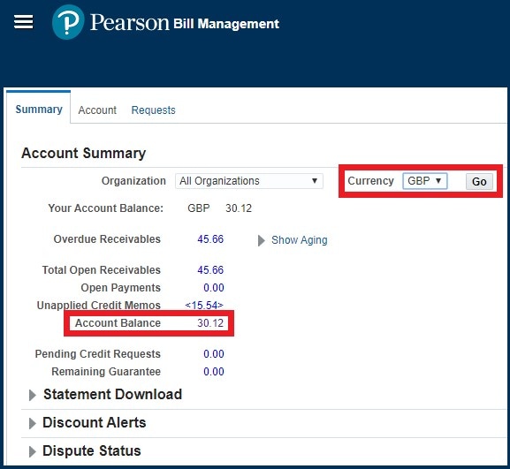510x469 pixels.
Task: Open the hamburger navigation menu
Action: coord(23,22)
